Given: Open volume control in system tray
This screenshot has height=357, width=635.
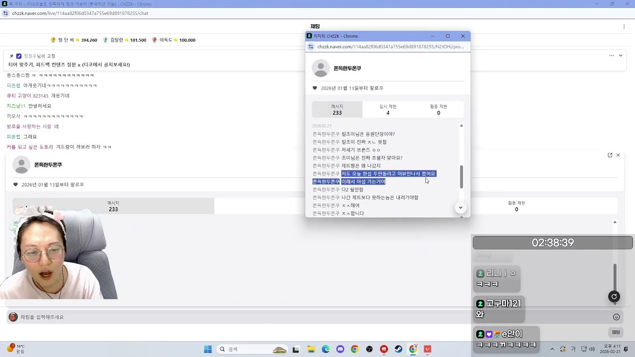Looking at the screenshot, I should [591, 349].
